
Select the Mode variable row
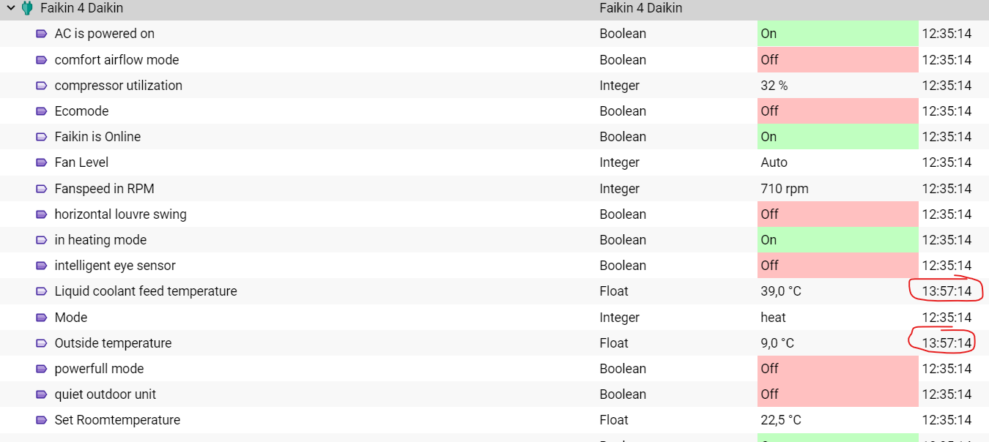[494, 318]
